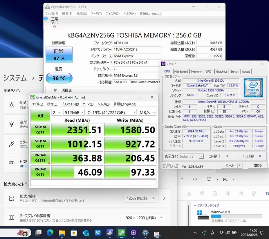Image resolution: width=269 pixels, height=239 pixels.
Task: Open File Explorer from the taskbar
Action: coord(62,233)
